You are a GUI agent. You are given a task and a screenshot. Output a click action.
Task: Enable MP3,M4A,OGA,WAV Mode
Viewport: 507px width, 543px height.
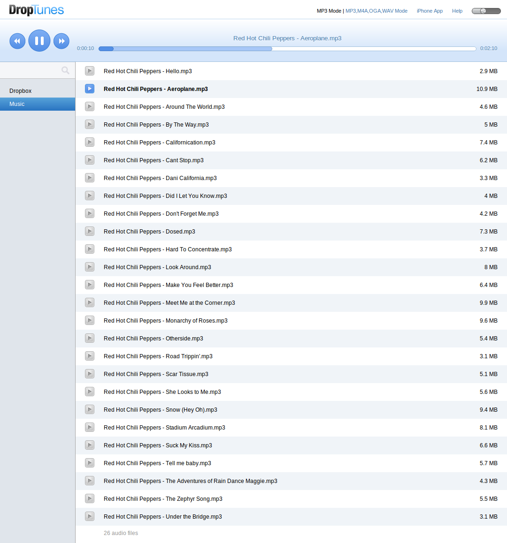(376, 11)
